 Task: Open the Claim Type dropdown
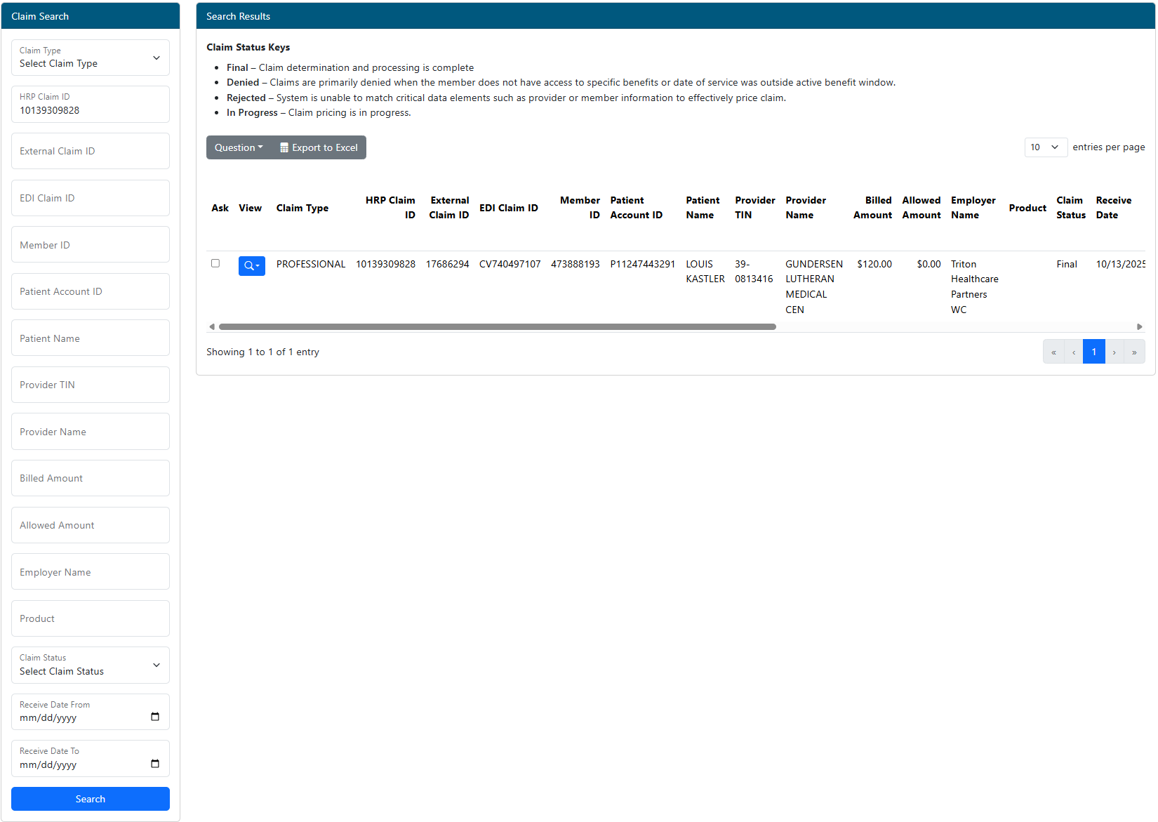tap(91, 58)
